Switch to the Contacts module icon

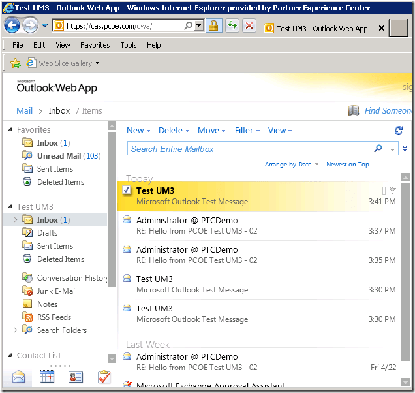[x=76, y=377]
